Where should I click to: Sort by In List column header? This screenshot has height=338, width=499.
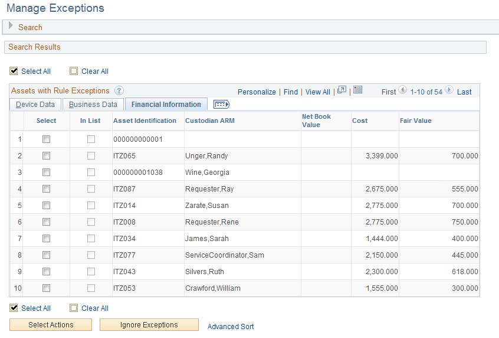pyautogui.click(x=90, y=121)
